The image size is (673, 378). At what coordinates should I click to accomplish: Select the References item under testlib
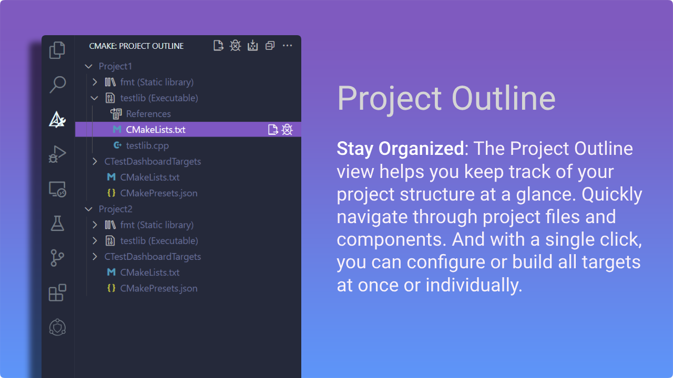point(148,114)
